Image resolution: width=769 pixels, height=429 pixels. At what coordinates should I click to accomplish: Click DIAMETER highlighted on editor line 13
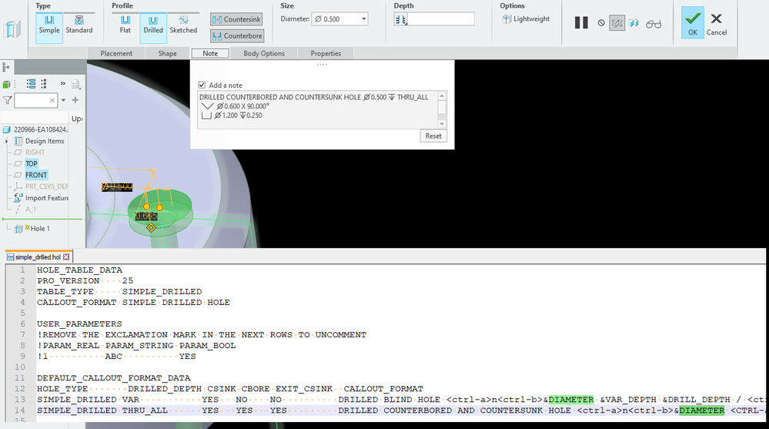(571, 400)
